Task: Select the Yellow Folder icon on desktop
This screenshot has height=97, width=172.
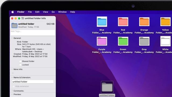Action: point(166,22)
